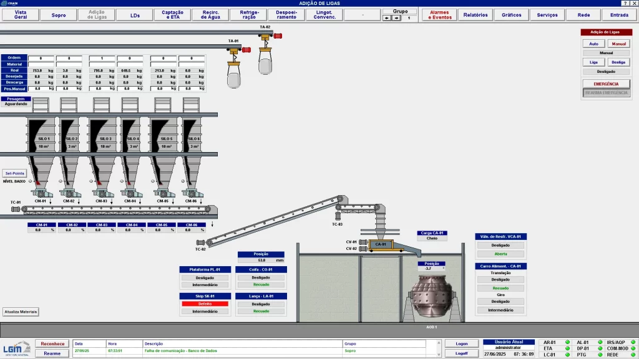Turn on system with Liga button
The height and width of the screenshot is (359, 639).
[593, 62]
